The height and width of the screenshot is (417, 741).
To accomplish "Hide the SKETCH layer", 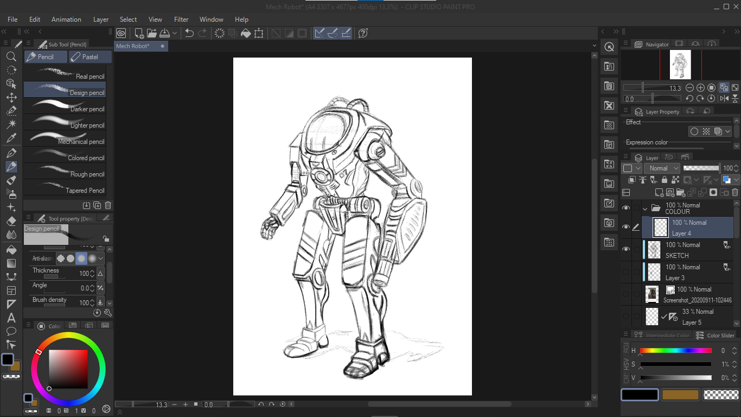I will coord(626,250).
